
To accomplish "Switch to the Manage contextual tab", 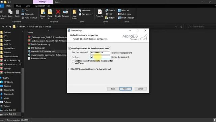I will [43, 2].
